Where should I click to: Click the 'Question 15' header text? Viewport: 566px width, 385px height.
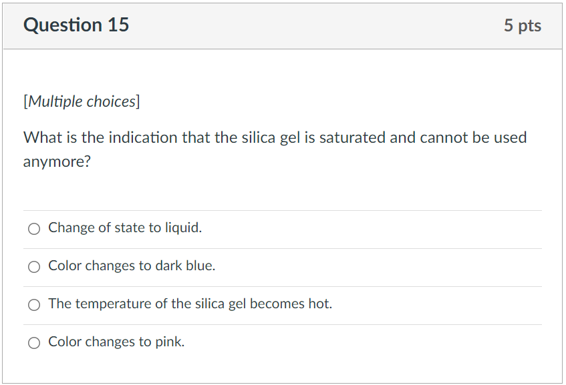(x=76, y=25)
